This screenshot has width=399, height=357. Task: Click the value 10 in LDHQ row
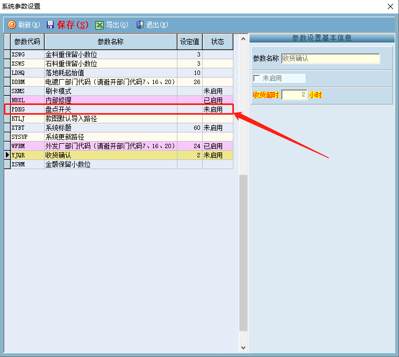tap(190, 73)
